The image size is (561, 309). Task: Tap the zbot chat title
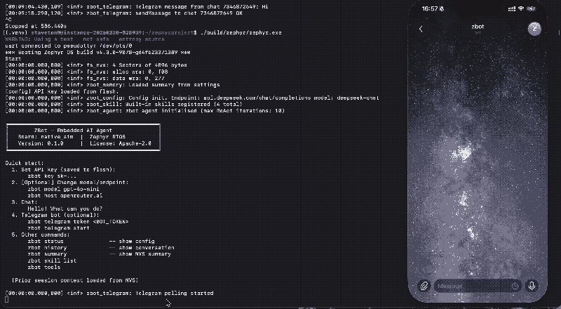point(478,27)
